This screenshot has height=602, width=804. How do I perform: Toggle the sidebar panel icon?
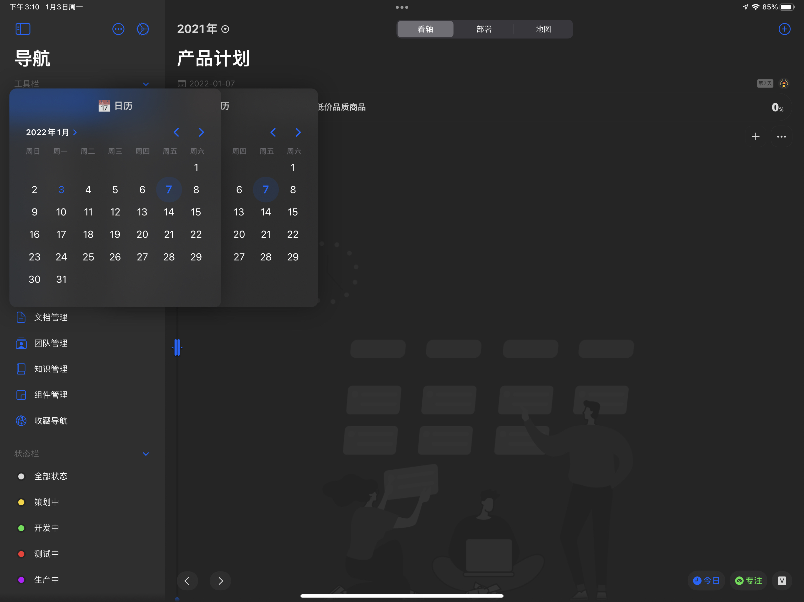[x=23, y=29]
